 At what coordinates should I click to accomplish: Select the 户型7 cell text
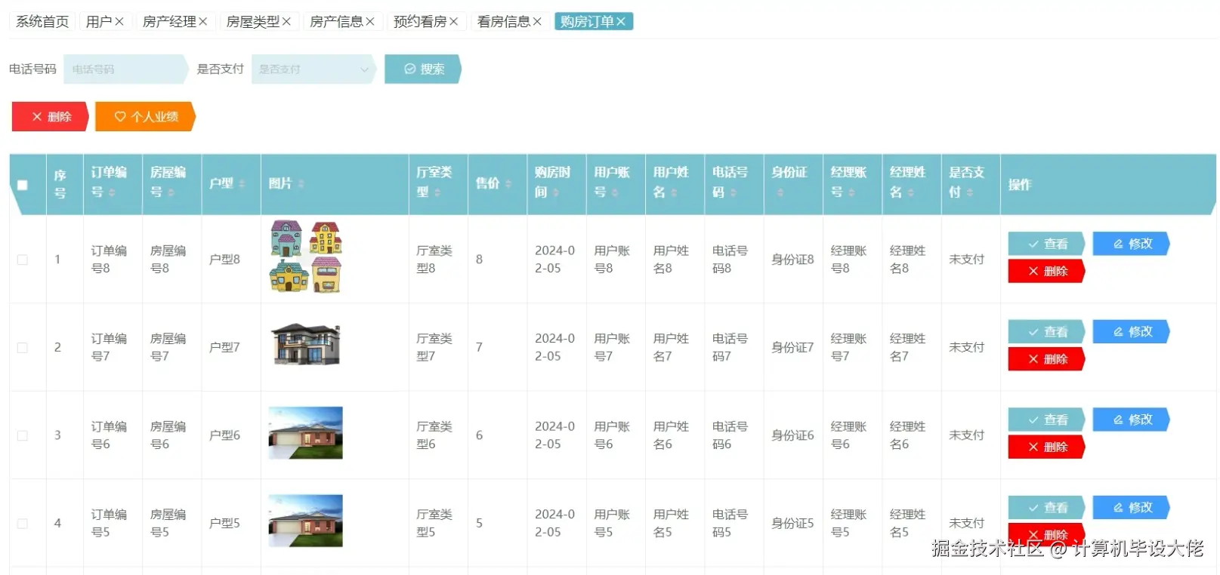224,347
